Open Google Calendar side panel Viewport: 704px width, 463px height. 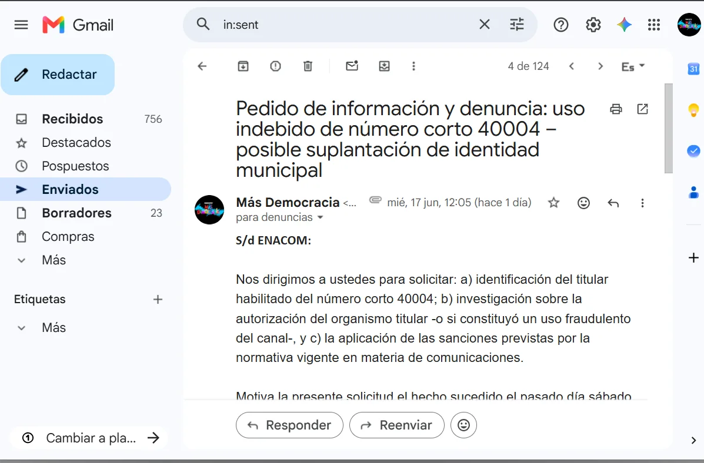click(693, 69)
